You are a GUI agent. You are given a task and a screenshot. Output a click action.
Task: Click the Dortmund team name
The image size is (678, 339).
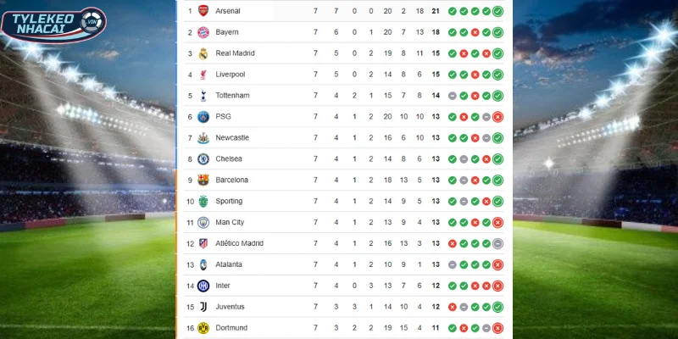231,327
